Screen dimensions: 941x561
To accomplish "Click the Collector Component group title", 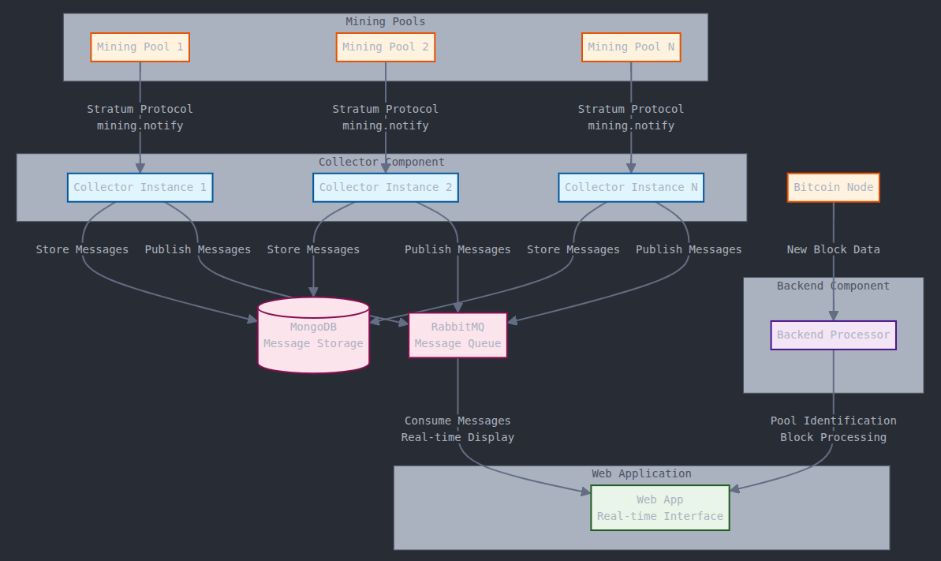I will pyautogui.click(x=381, y=163).
